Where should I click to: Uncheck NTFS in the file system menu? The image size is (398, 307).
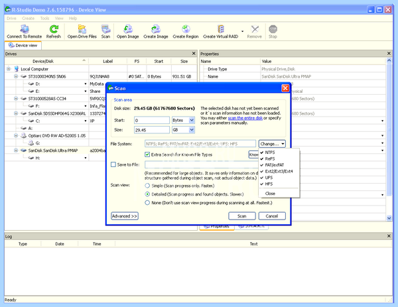point(269,153)
